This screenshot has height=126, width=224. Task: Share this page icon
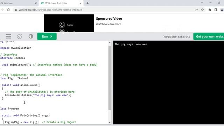(196, 10)
